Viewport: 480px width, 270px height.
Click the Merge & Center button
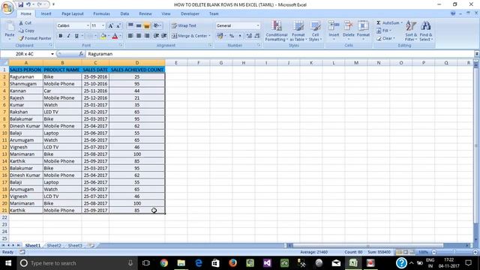click(190, 36)
